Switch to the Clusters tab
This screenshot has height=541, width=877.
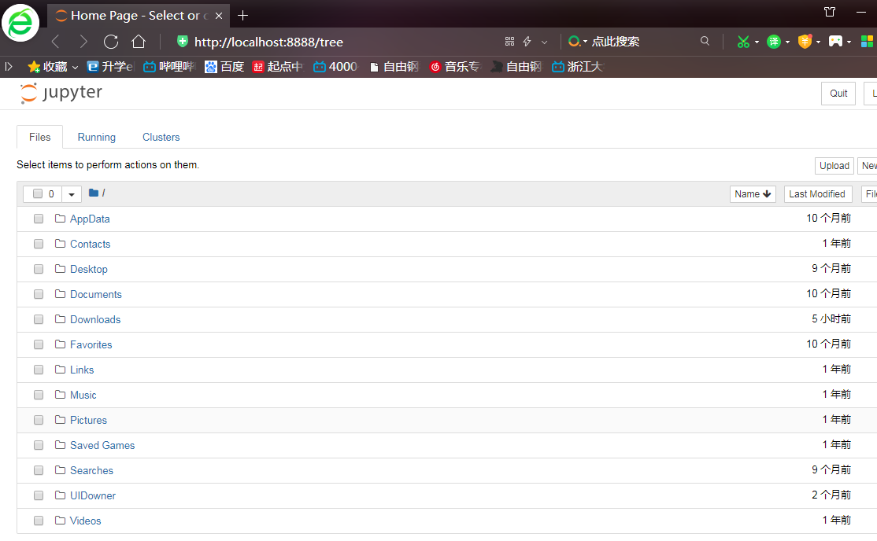click(x=161, y=137)
